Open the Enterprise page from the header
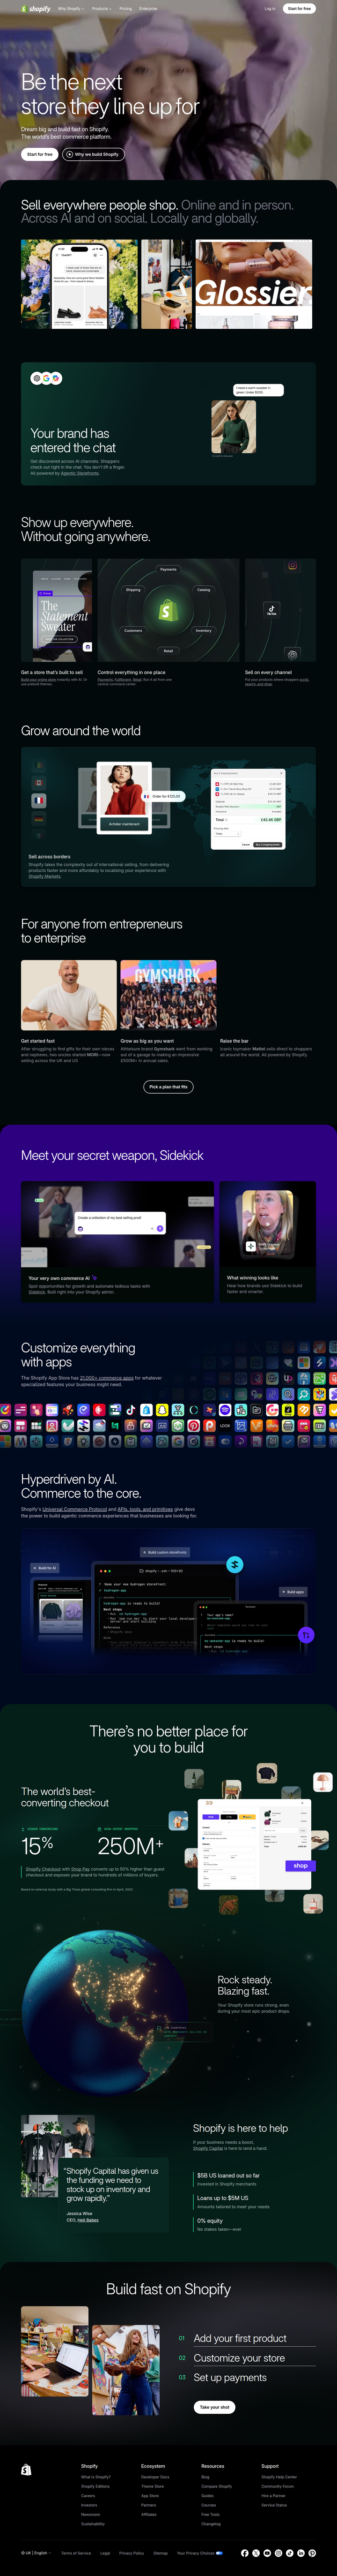 (147, 8)
